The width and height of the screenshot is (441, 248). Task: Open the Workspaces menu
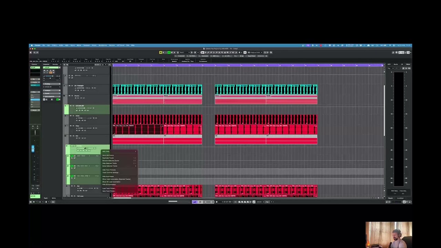pyautogui.click(x=103, y=45)
